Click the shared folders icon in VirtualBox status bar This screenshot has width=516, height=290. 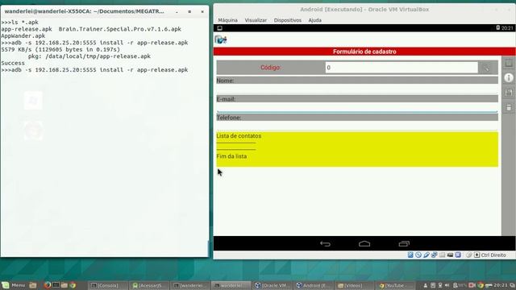(x=442, y=255)
